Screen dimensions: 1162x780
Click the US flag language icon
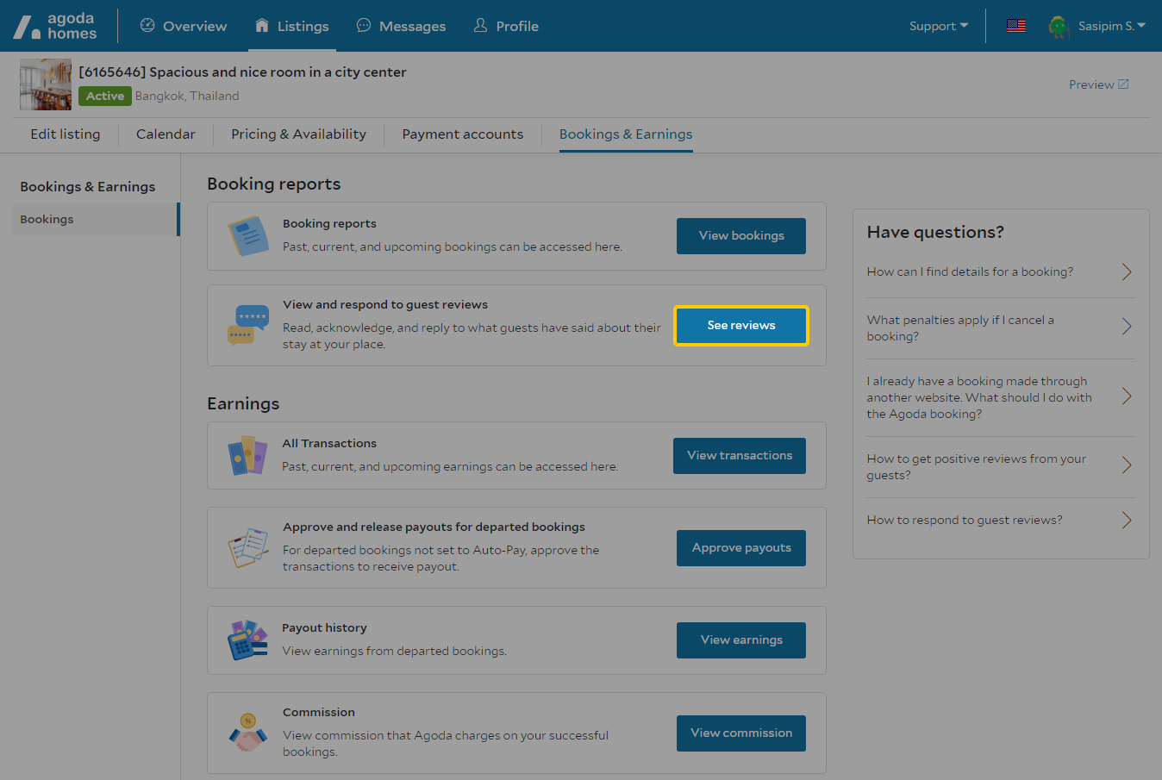pyautogui.click(x=1016, y=26)
